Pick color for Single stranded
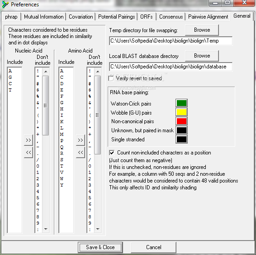Image resolution: width=256 pixels, height=255 pixels. [x=181, y=140]
